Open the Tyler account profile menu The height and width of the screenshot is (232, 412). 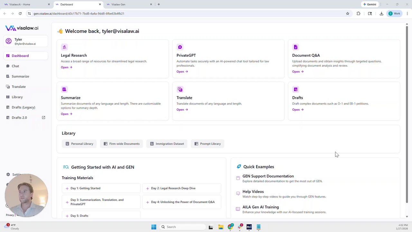pyautogui.click(x=26, y=41)
